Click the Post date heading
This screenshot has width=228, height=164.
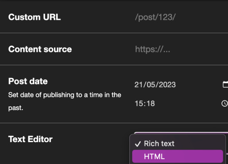[x=28, y=81]
